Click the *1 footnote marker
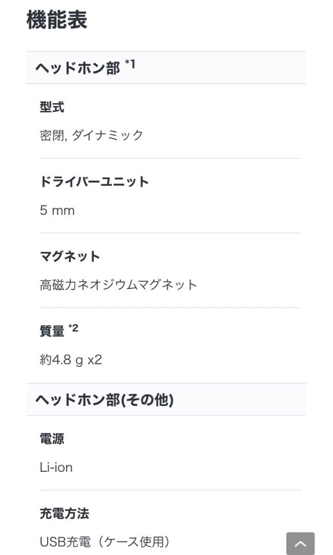The height and width of the screenshot is (555, 333). point(129,63)
